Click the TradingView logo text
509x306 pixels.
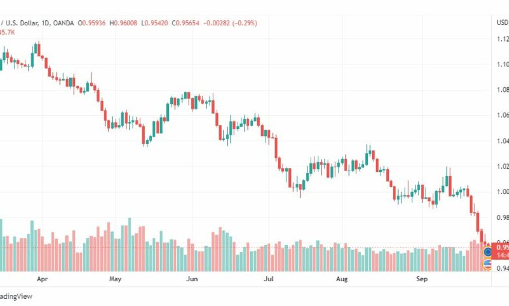(16, 296)
